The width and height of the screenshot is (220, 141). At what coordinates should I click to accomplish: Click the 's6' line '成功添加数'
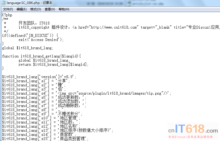click(x=44, y=102)
